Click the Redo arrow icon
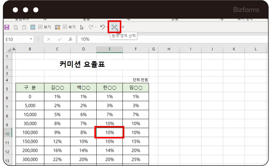The height and width of the screenshot is (166, 271). [91, 27]
